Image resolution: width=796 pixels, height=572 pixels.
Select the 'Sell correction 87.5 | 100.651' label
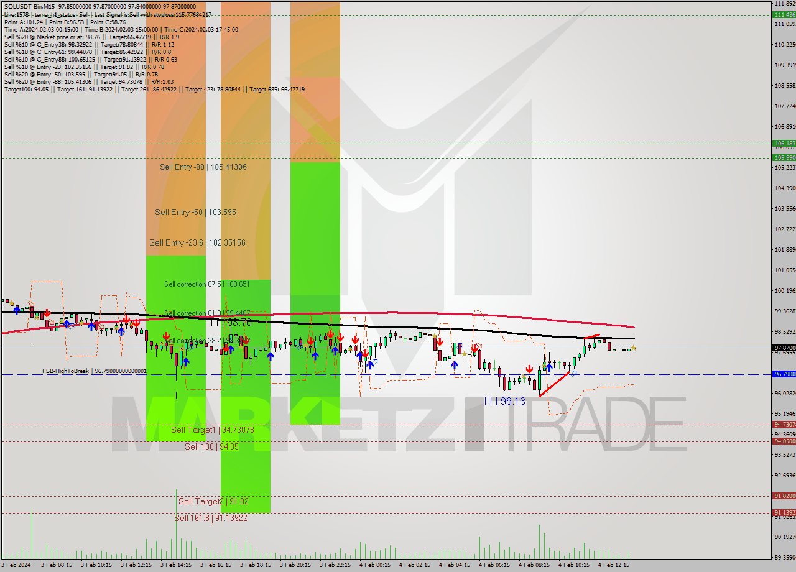tap(207, 284)
